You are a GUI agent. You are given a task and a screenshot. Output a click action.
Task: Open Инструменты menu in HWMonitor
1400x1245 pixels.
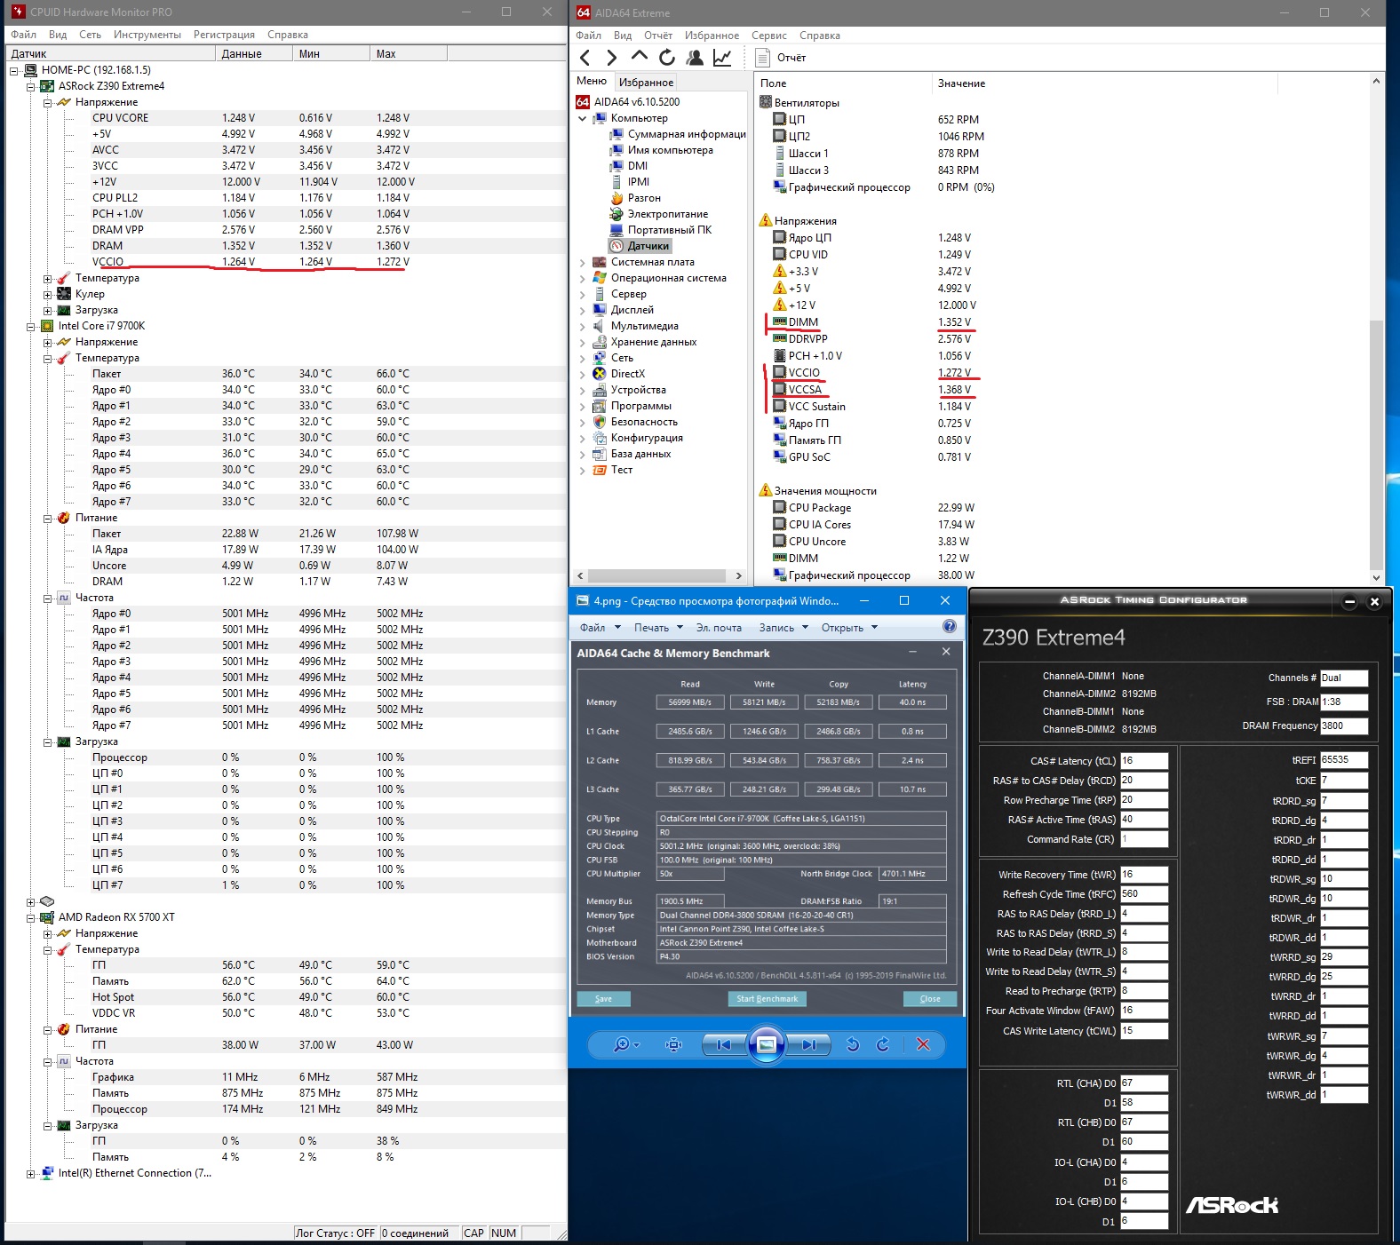[147, 35]
